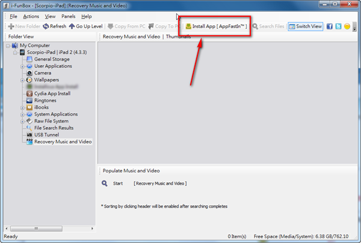Screen dimensions: 361x243
Task: Select the USB Tunnel icon
Action: (29, 135)
